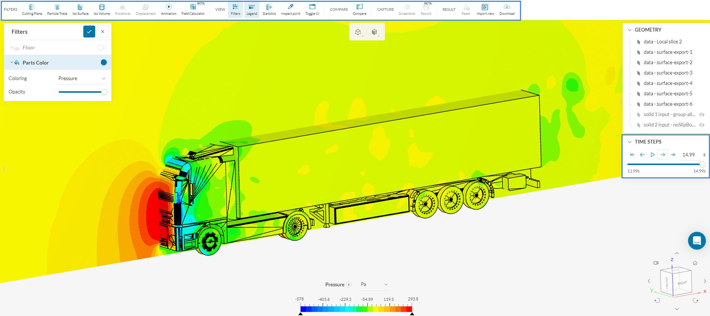The image size is (710, 316).
Task: Play the time steps animation
Action: point(652,155)
